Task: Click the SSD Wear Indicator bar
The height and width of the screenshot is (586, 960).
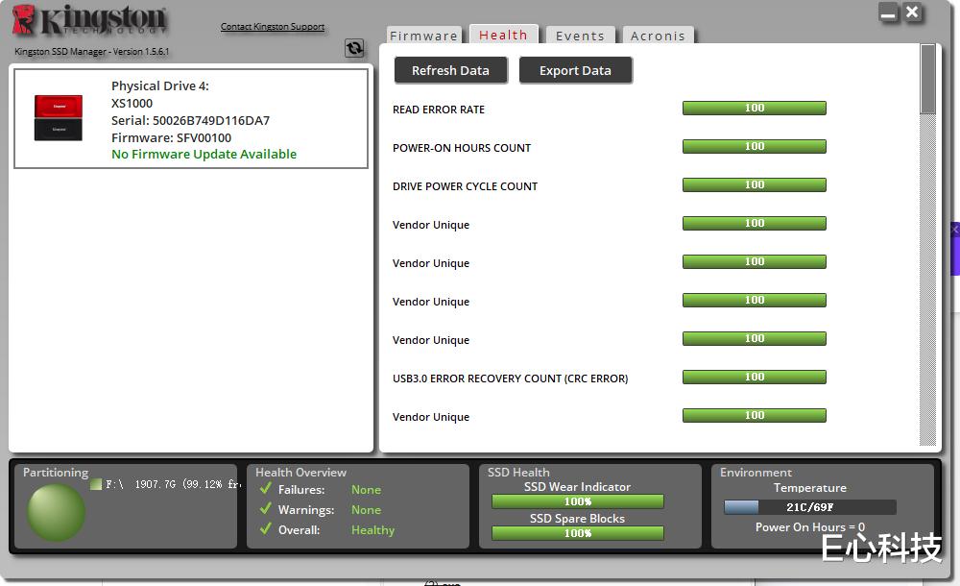Action: [x=577, y=501]
